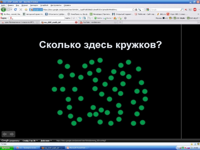This screenshot has height=150, width=200.
Task: Click the red Kaspersky K toolbar icon
Action: tap(186, 9)
